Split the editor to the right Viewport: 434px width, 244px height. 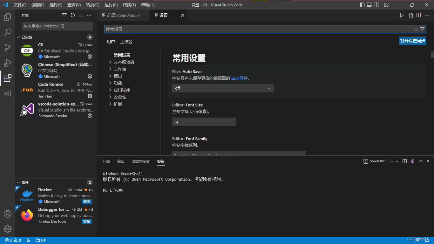pyautogui.click(x=419, y=15)
